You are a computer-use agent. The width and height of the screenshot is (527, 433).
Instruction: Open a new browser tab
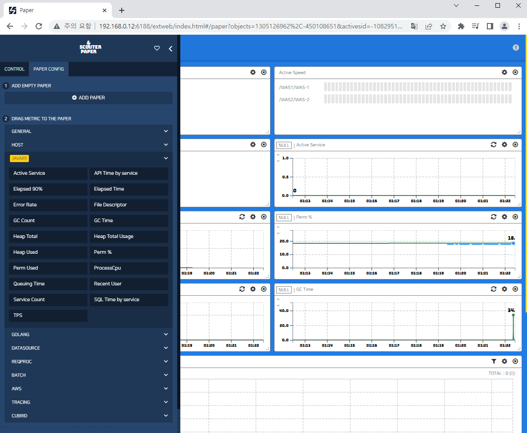pos(122,10)
